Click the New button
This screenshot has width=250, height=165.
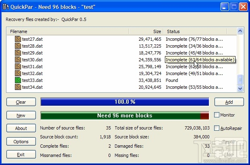click(x=21, y=115)
